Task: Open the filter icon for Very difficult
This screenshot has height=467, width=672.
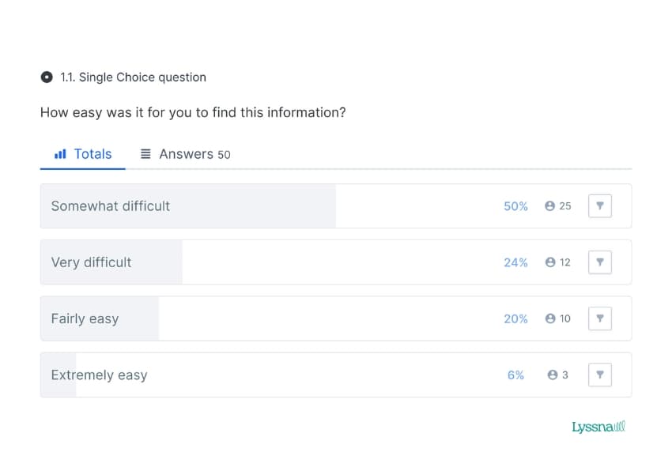Action: 600,262
